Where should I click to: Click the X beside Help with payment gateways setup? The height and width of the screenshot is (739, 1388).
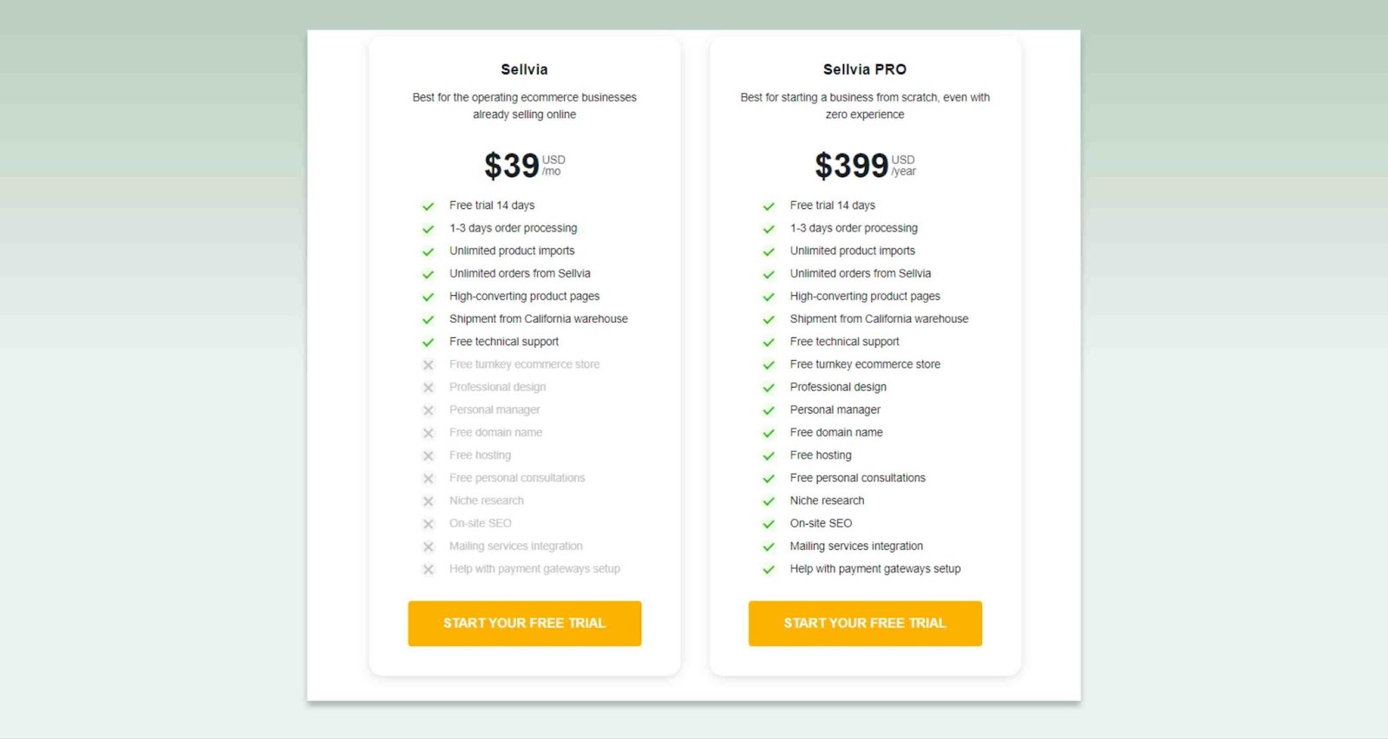(428, 570)
